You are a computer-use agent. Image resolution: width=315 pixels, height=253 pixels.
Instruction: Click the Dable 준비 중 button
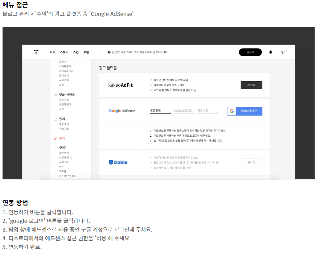251,162
